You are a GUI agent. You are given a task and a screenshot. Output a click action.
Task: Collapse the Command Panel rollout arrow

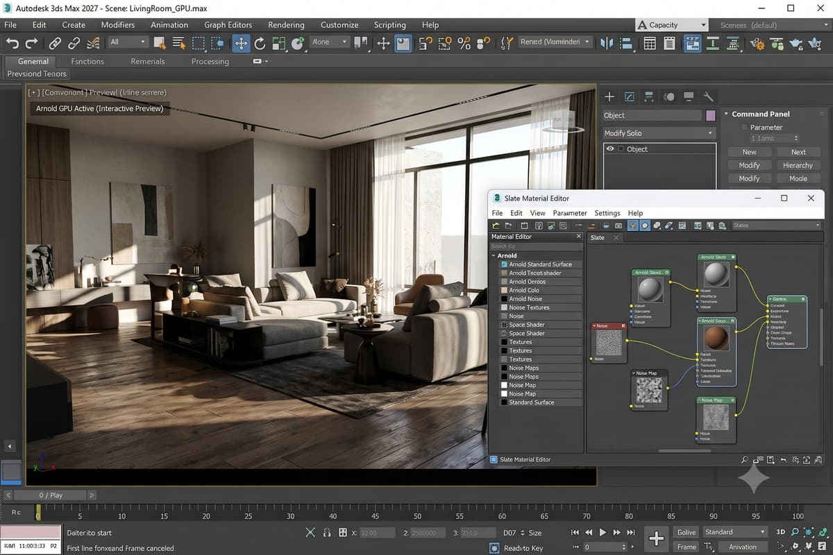726,114
